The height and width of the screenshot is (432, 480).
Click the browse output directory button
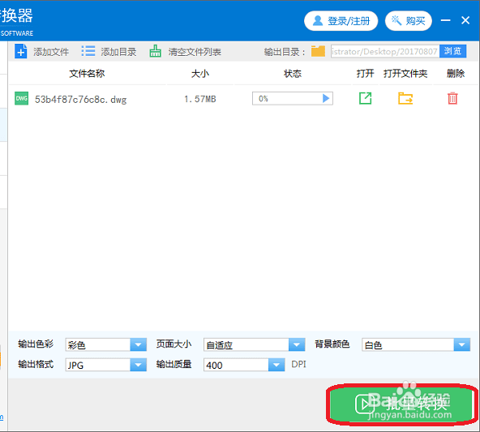pos(452,51)
